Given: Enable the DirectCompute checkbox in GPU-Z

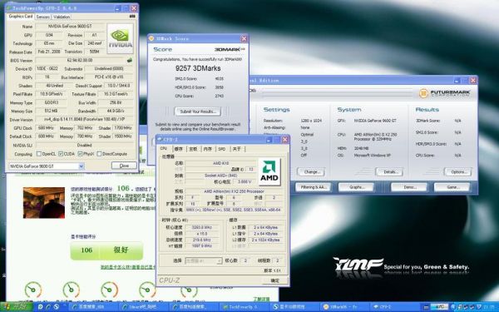Looking at the screenshot, I should tap(99, 154).
